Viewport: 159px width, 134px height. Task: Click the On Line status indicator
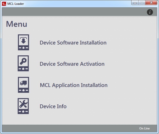click(144, 128)
